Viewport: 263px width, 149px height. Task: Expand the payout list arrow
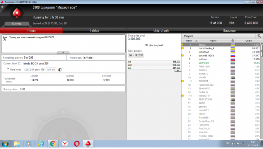(x=178, y=71)
